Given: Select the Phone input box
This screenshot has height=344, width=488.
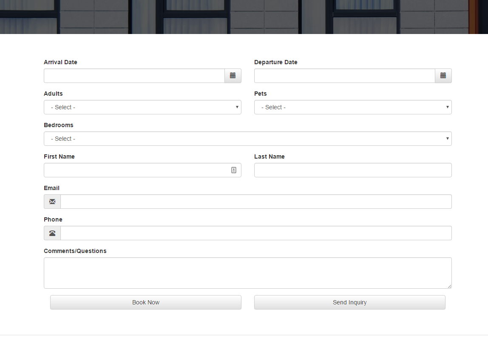Looking at the screenshot, I should coord(256,233).
